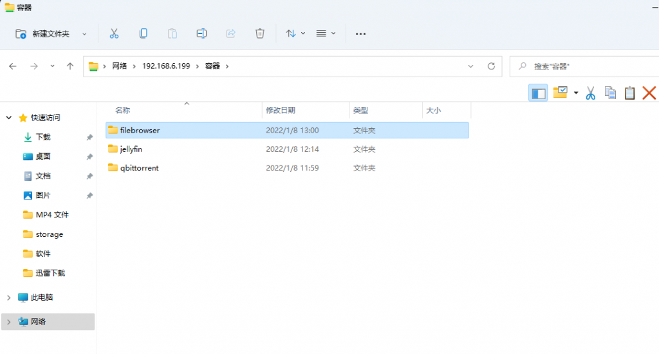Viewport: 659px width, 354px height.
Task: Open the View layout options dropdown
Action: (x=326, y=33)
